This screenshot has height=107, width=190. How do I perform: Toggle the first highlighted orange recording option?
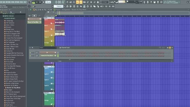click(x=77, y=2)
